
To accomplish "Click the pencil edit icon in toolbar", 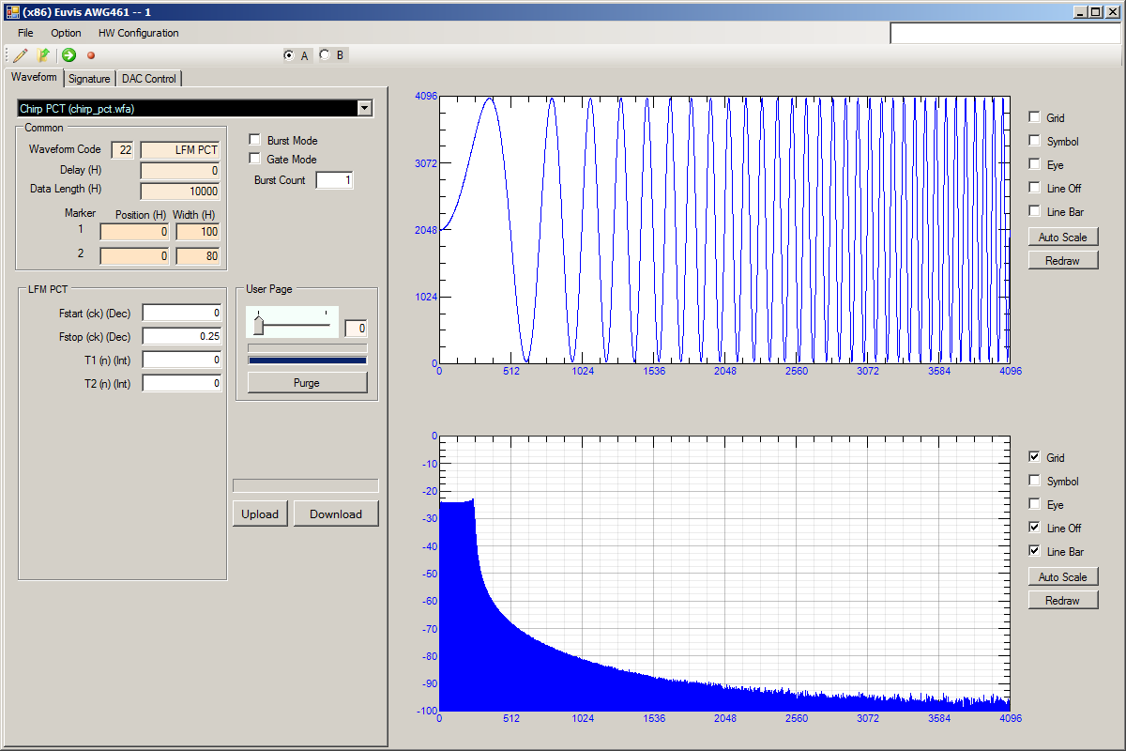I will click(x=21, y=55).
